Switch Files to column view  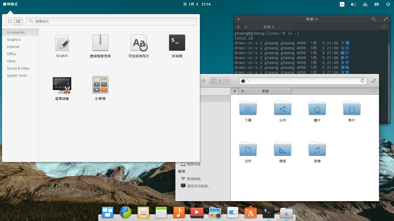pos(227,81)
